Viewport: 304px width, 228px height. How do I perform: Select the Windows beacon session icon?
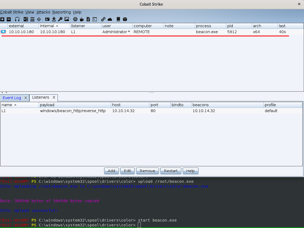3,32
